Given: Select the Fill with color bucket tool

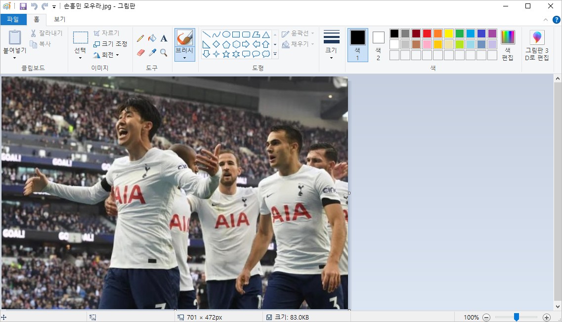Looking at the screenshot, I should click(x=152, y=38).
